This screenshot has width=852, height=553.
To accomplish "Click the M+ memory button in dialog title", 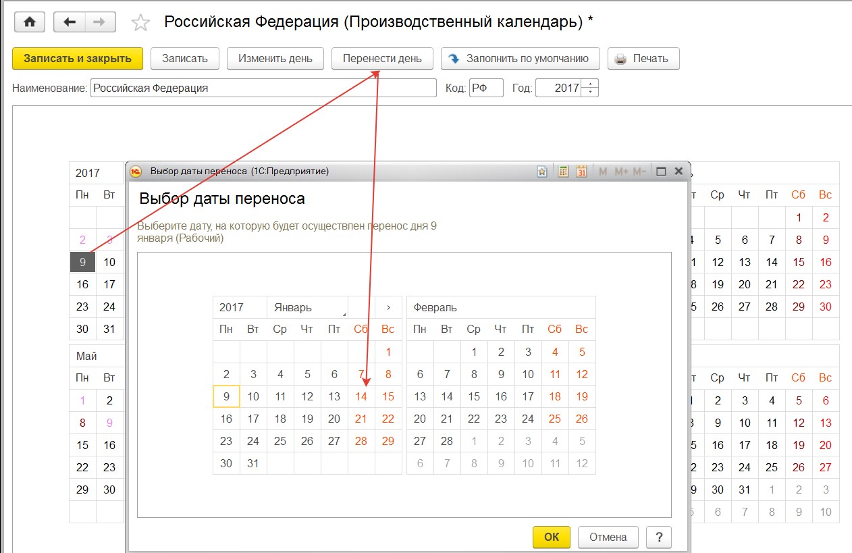I will (x=621, y=172).
